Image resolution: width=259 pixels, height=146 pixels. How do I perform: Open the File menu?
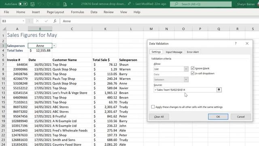tap(6, 12)
